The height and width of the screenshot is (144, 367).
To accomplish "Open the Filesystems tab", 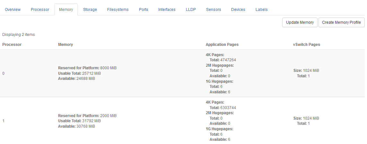I will [x=118, y=10].
